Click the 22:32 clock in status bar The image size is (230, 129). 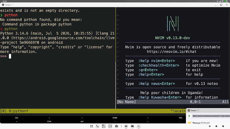pyautogui.click(x=5, y=1)
